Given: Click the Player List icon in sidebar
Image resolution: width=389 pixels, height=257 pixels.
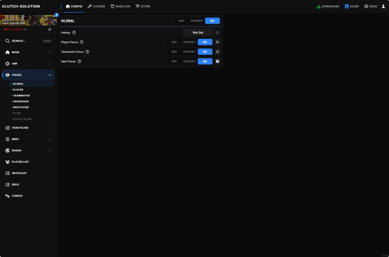Looking at the screenshot, I should click(x=7, y=162).
